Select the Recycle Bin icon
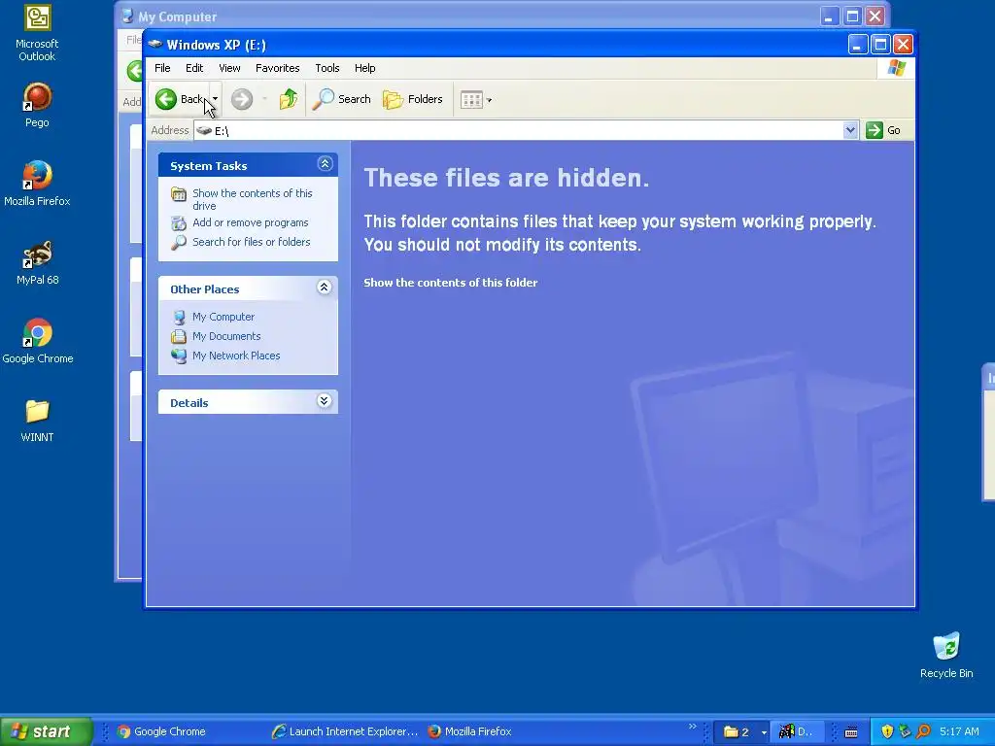995x746 pixels. point(946,656)
